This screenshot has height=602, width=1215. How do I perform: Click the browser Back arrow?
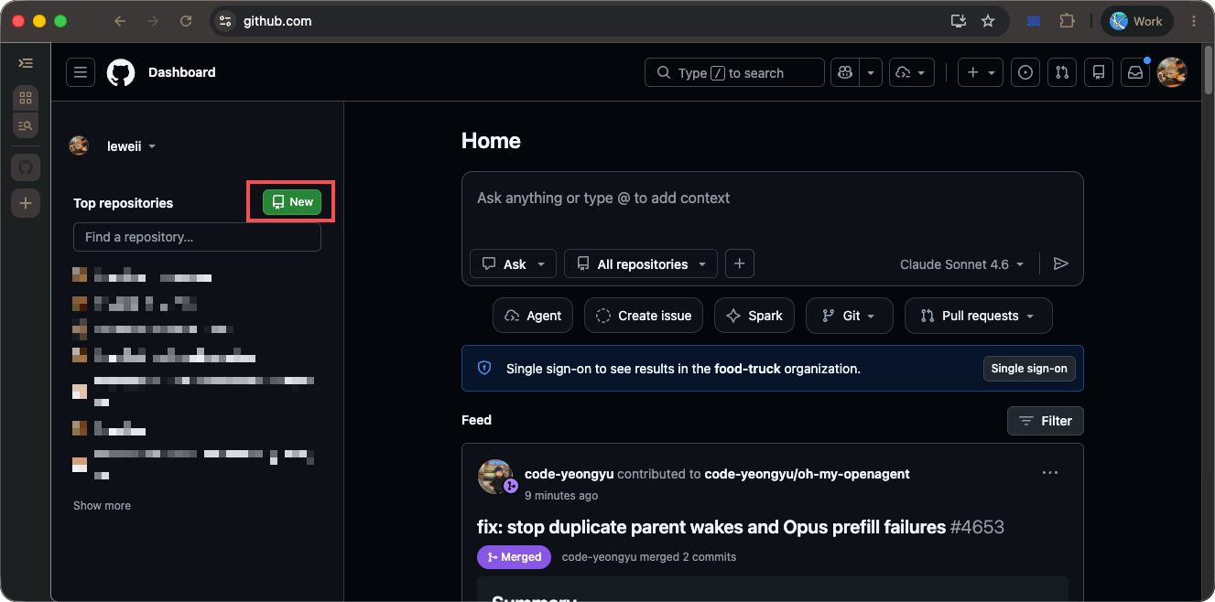pyautogui.click(x=121, y=21)
